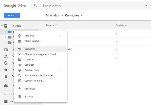Click the color palette icon
Screen dimensions: 151x105
coord(20,70)
